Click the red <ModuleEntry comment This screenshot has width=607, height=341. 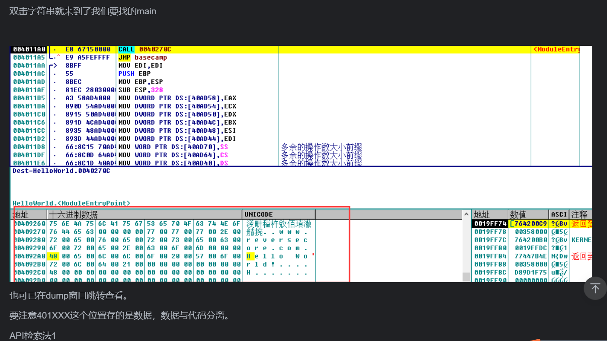[556, 49]
